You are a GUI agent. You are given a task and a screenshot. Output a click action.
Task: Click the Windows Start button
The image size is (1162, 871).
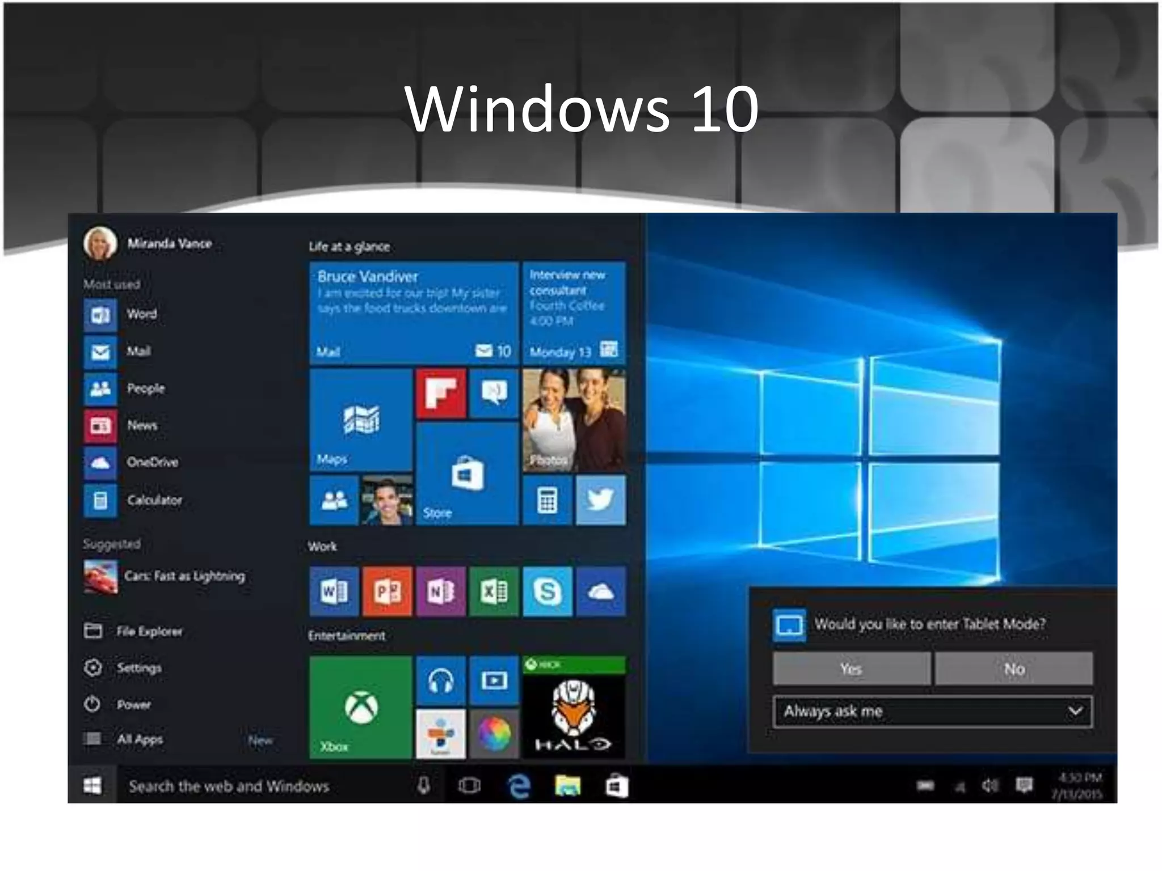point(92,785)
